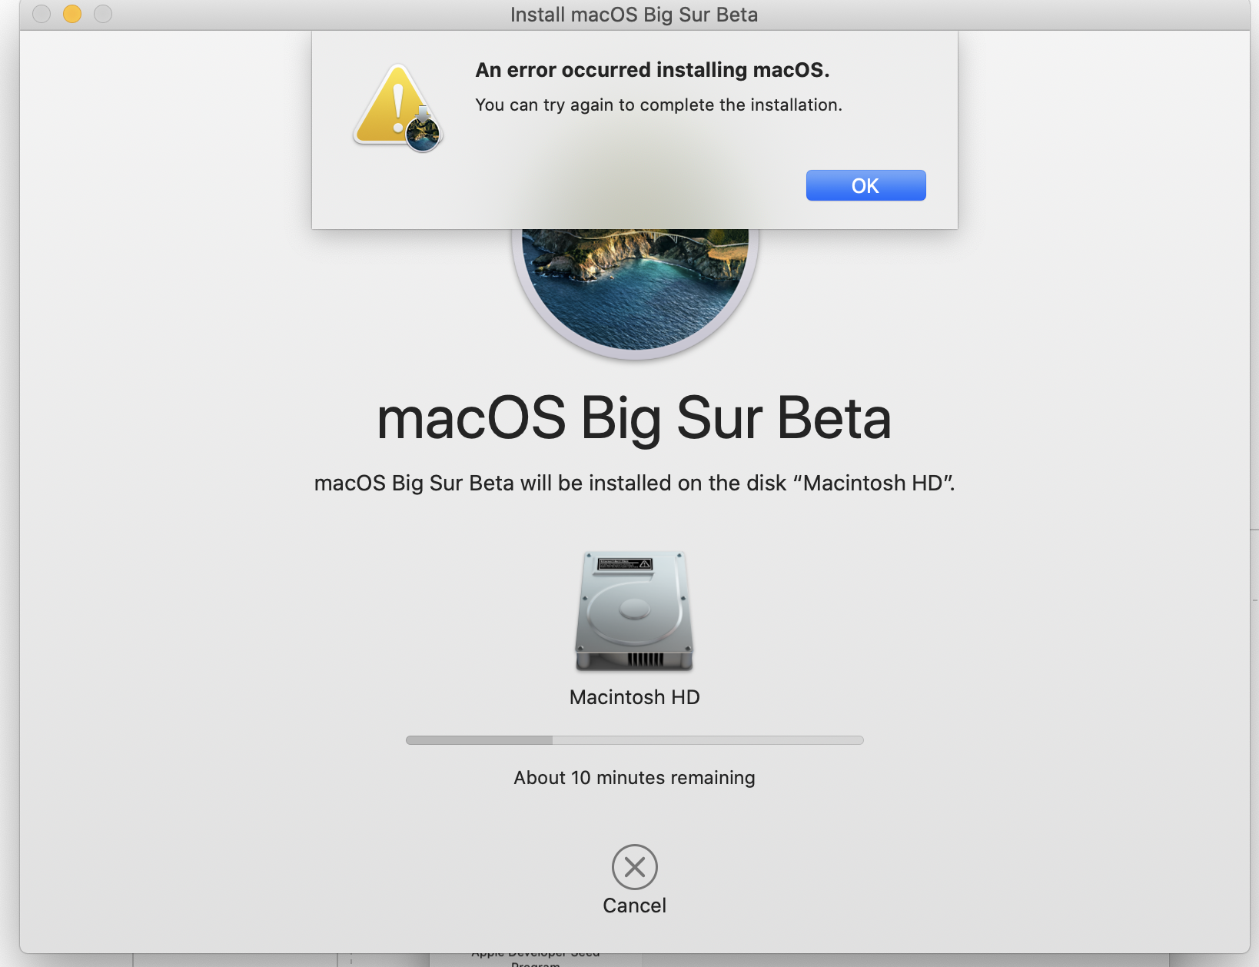This screenshot has height=967, width=1259.
Task: Click the 'Install macOS Big Sur Beta' title
Action: point(635,15)
